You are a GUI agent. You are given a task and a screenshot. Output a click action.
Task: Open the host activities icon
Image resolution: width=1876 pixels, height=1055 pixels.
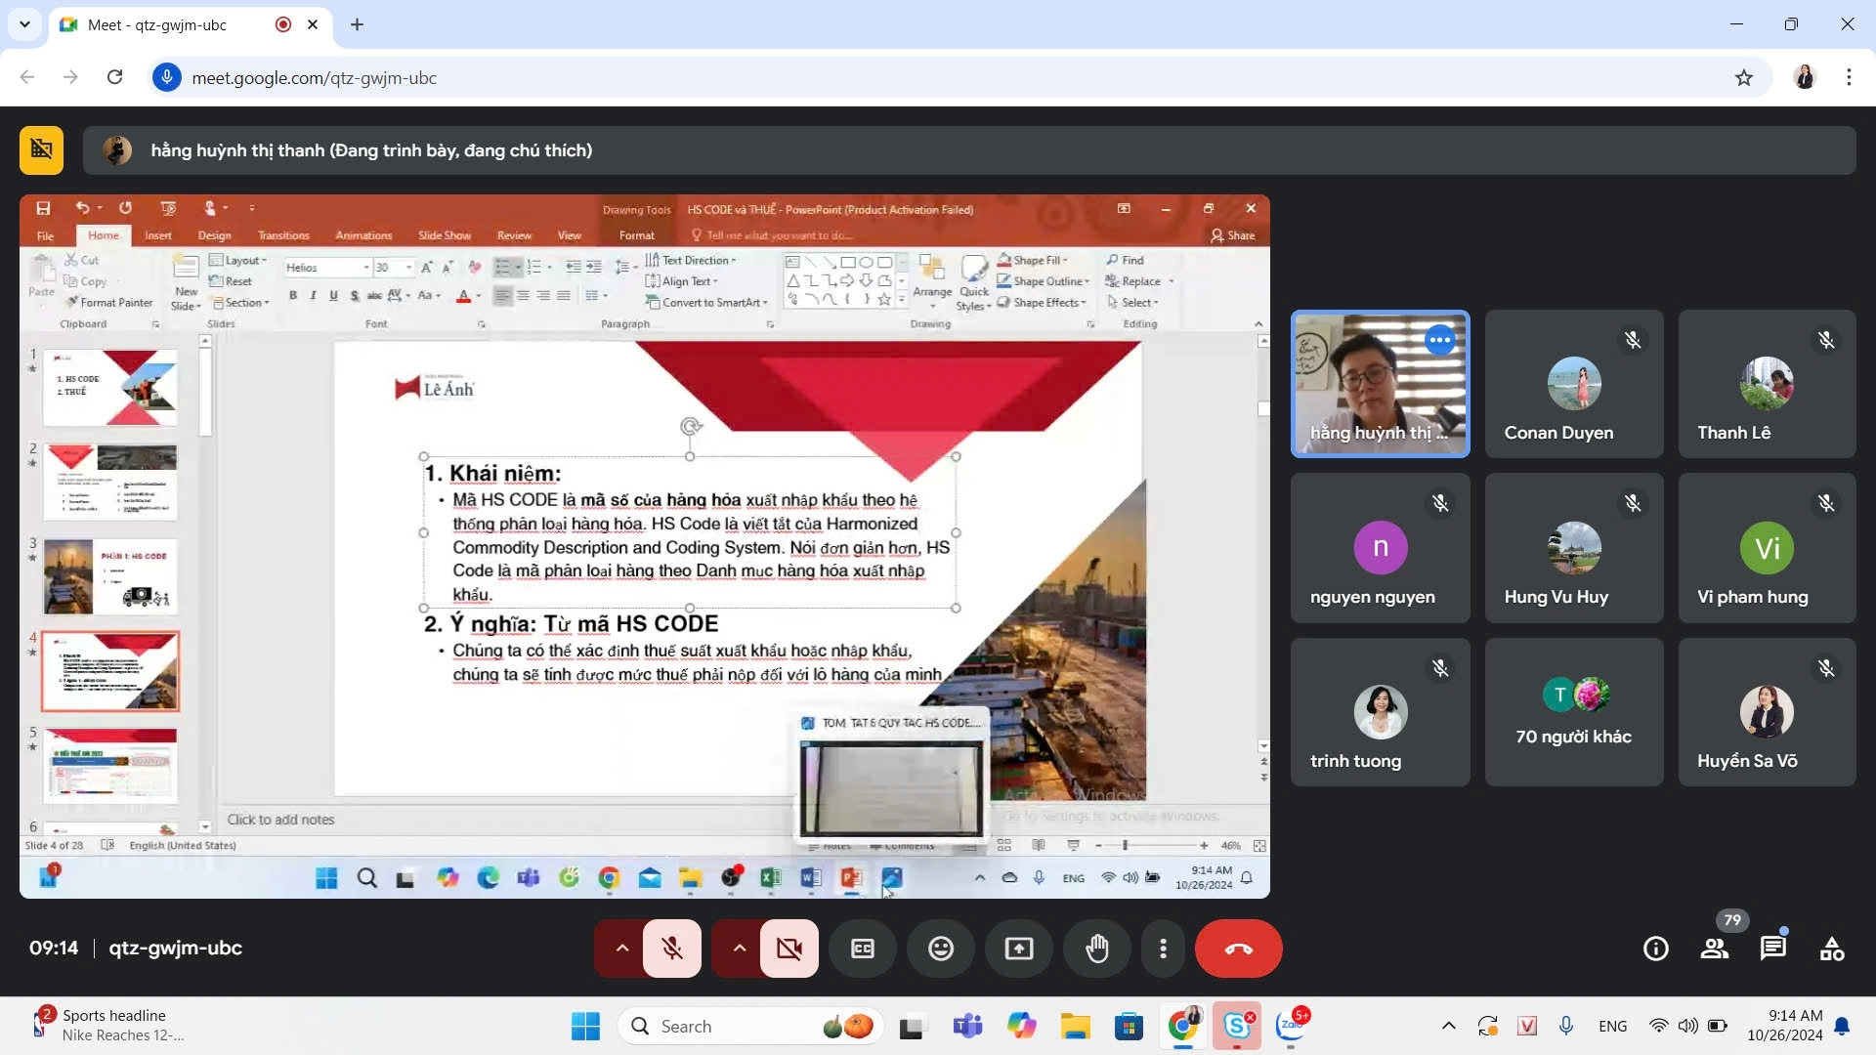pyautogui.click(x=1832, y=949)
